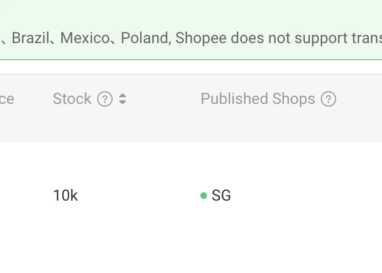Toggle the Stock column sort arrows
The image size is (382, 273).
coord(123,99)
